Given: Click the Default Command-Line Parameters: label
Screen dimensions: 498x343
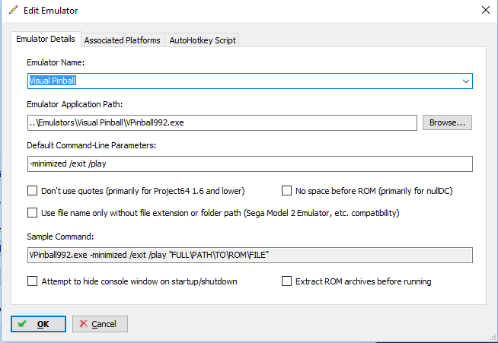Looking at the screenshot, I should click(x=91, y=145).
